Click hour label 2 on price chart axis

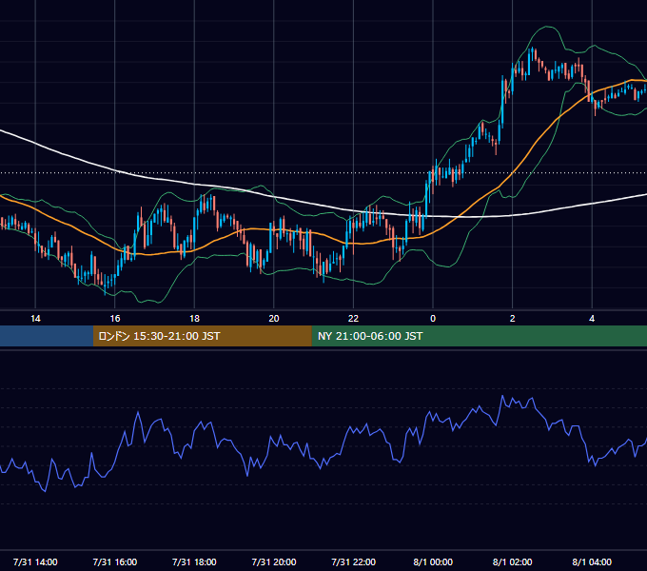[x=513, y=319]
